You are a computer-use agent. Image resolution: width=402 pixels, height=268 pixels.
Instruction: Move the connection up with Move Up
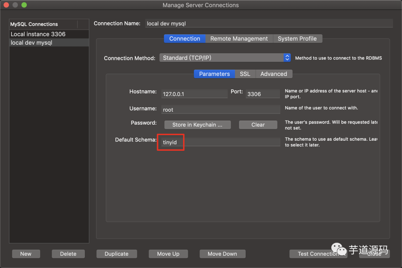(x=168, y=254)
